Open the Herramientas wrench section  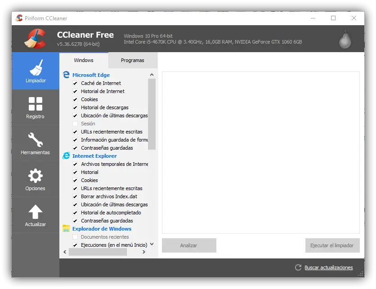[x=36, y=143]
